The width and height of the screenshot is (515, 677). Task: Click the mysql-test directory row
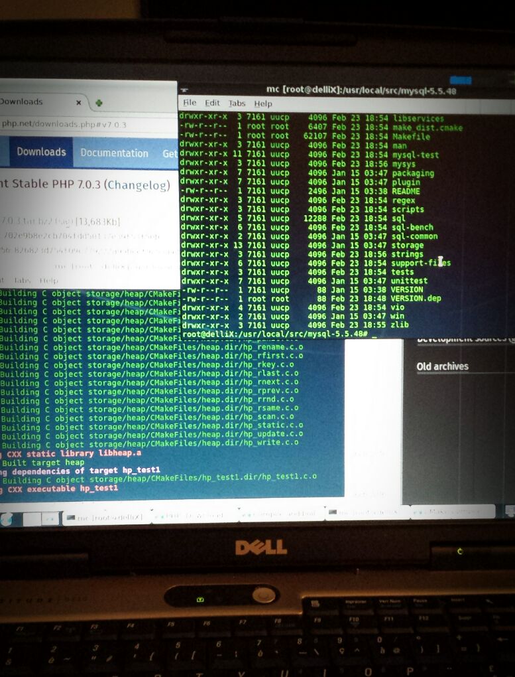pyautogui.click(x=309, y=155)
